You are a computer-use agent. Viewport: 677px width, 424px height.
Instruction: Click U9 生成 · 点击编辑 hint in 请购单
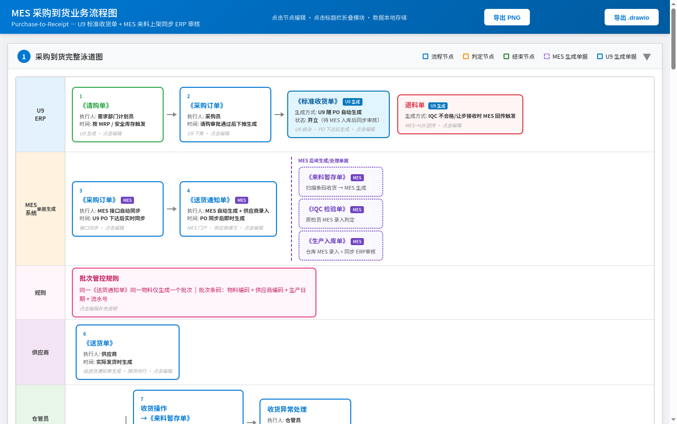coord(101,133)
